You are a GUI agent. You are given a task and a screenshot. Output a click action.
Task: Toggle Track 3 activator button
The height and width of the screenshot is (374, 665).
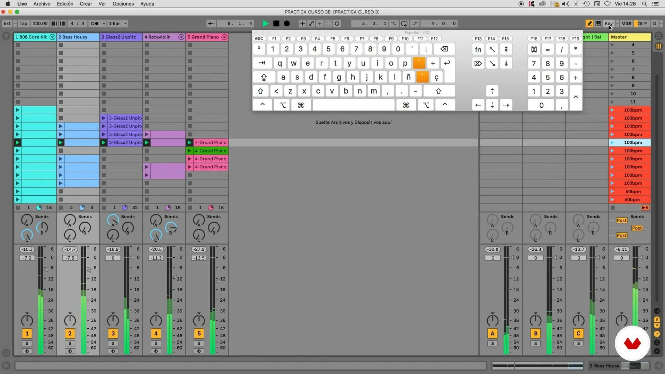tap(113, 333)
